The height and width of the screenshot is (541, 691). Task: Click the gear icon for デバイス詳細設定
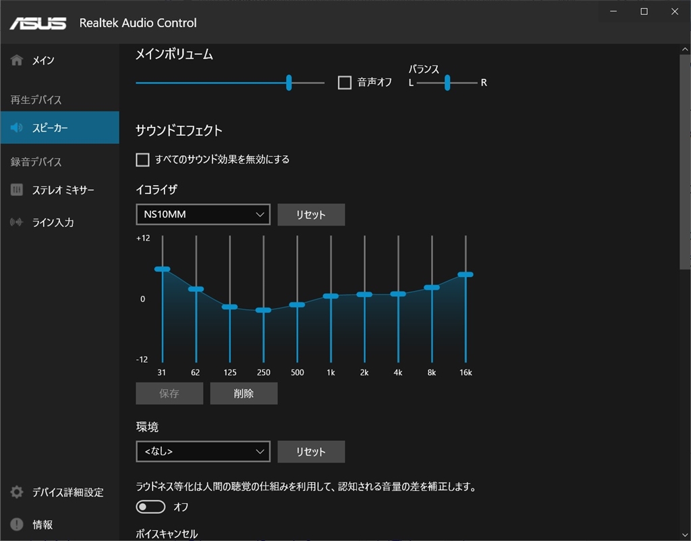coord(17,492)
